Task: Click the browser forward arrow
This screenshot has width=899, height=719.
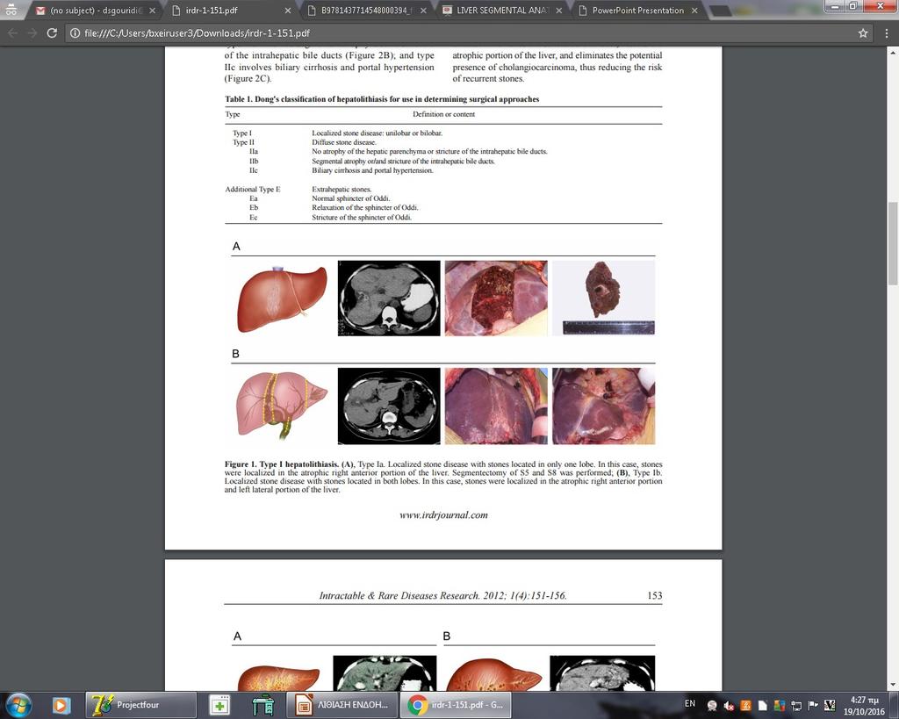Action: click(x=32, y=33)
